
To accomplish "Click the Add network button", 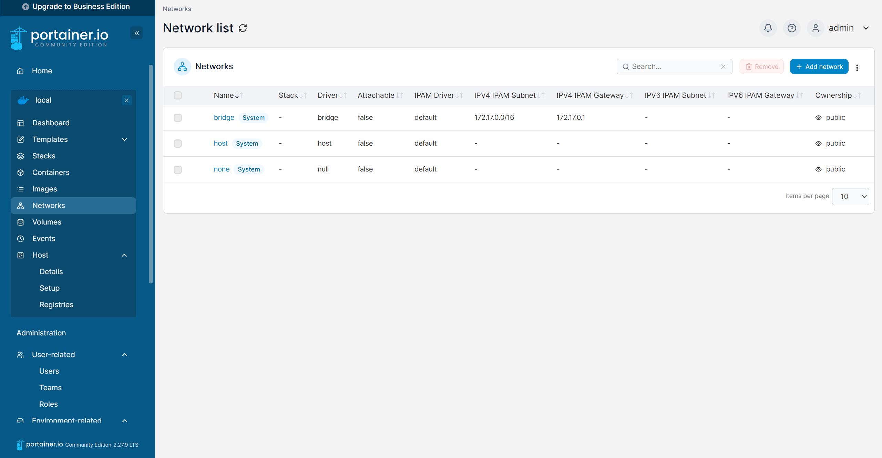I will (x=819, y=67).
